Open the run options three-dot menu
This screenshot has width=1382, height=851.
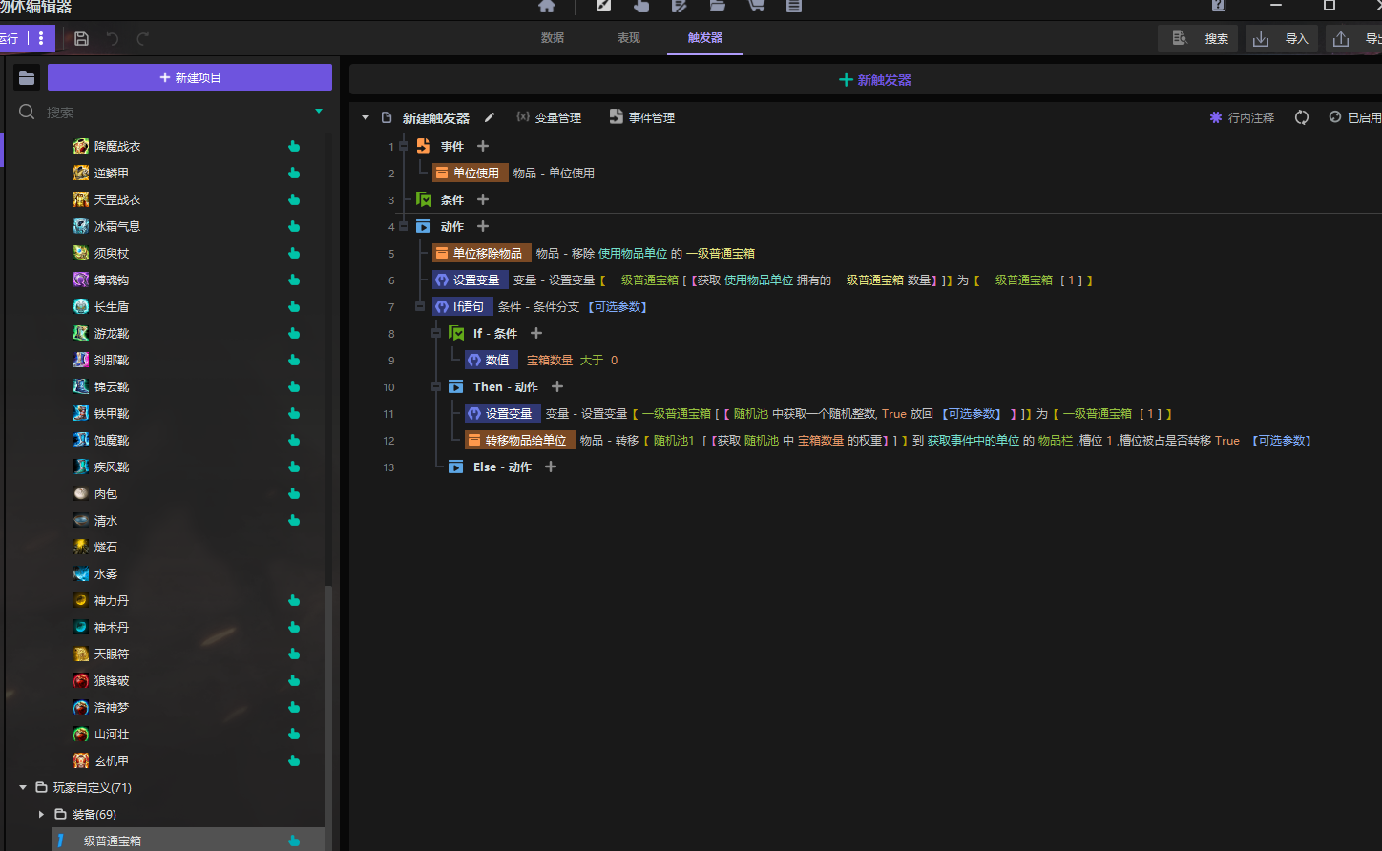pos(41,38)
